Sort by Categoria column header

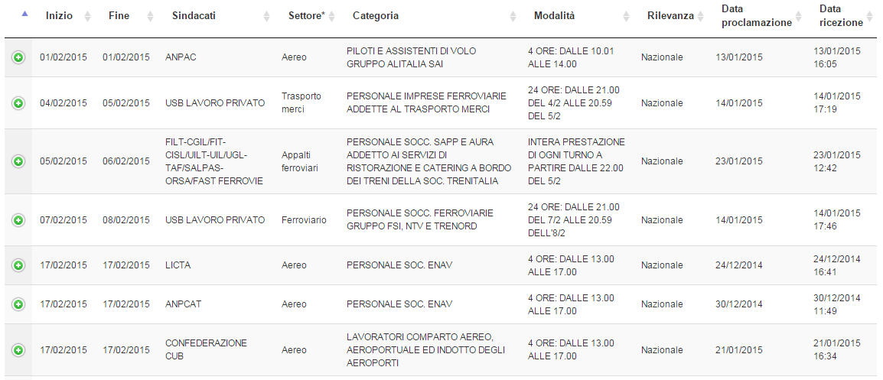(376, 16)
